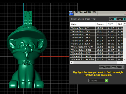
Task: Click the 18.11 grams value
Action: [x=100, y=31]
